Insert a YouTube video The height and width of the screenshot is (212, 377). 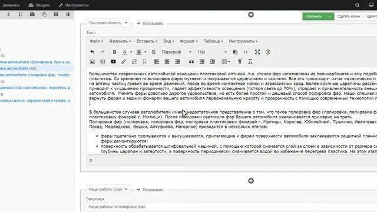point(113,62)
